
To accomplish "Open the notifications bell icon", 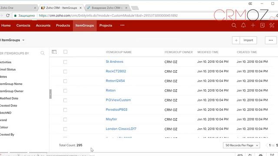I will 243,26.
